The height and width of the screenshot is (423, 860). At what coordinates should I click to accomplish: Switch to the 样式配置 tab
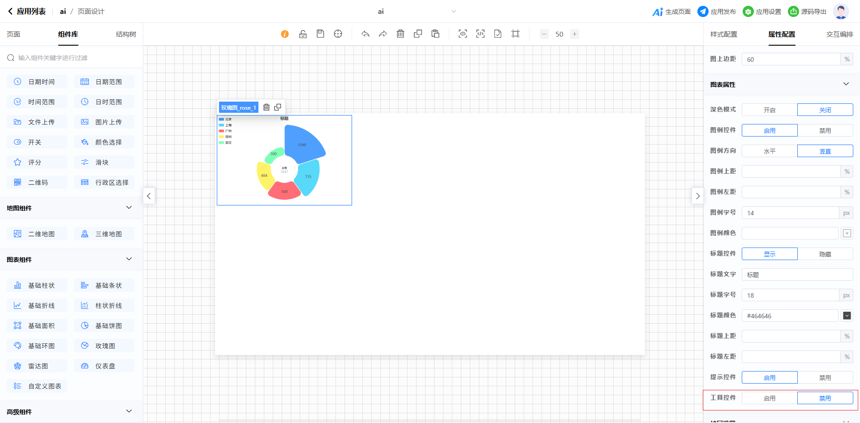pos(723,34)
